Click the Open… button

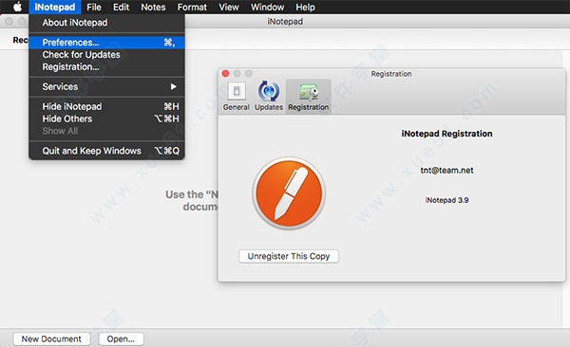point(121,339)
